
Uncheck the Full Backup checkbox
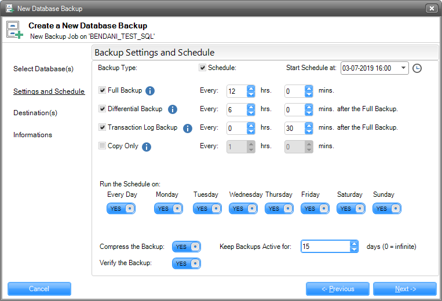pos(103,90)
